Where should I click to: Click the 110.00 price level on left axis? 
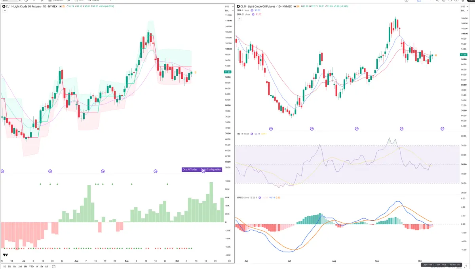point(228,21)
